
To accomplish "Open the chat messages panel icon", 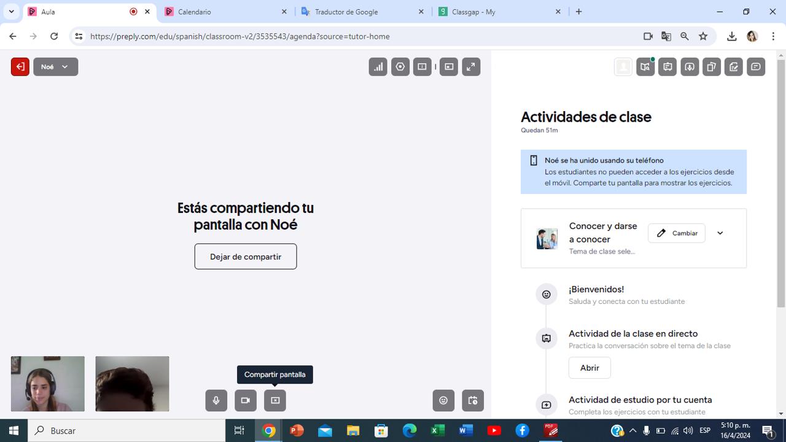I will tap(756, 67).
